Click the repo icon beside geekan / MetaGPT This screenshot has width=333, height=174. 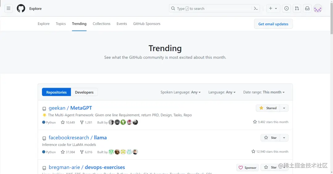click(44, 109)
